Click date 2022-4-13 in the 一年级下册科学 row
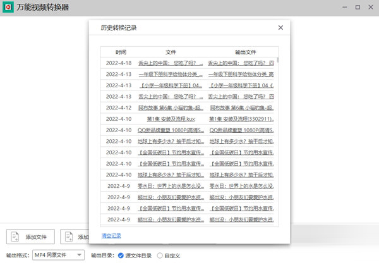This screenshot has width=379, height=265. (x=119, y=74)
